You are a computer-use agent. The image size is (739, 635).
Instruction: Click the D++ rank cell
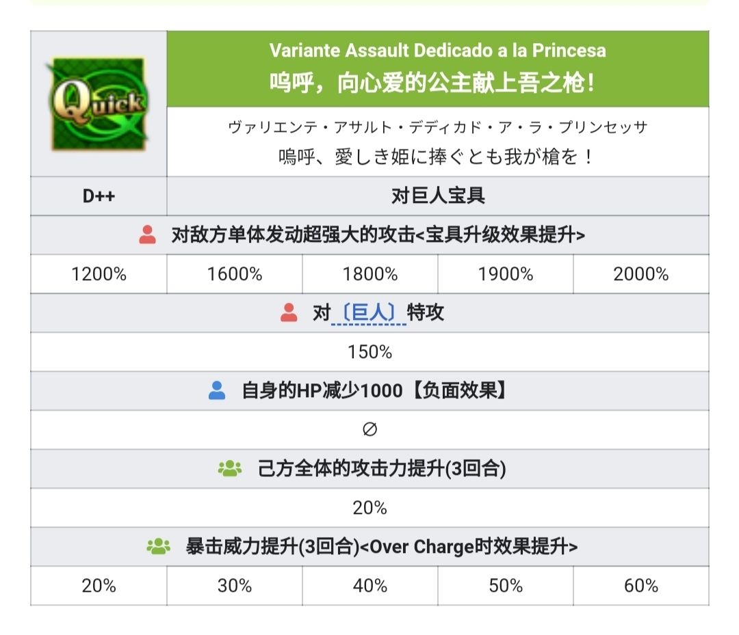(x=99, y=196)
